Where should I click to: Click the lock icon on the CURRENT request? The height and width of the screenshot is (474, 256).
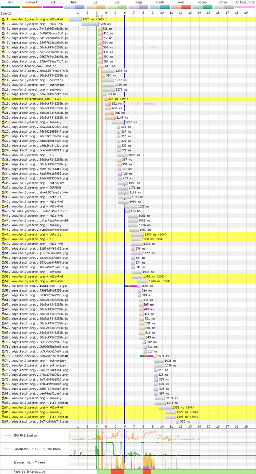3,187
